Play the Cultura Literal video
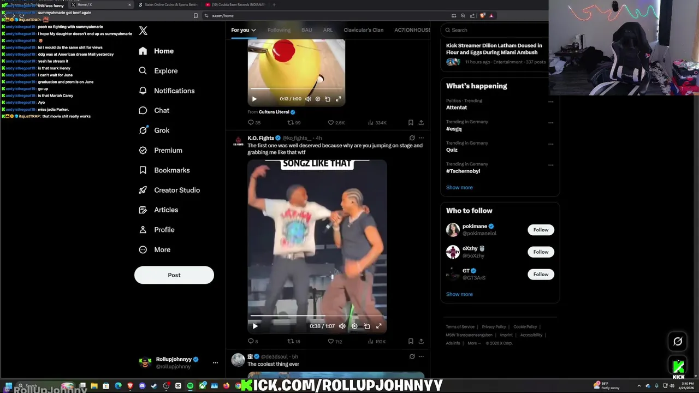699x393 pixels. [x=254, y=99]
